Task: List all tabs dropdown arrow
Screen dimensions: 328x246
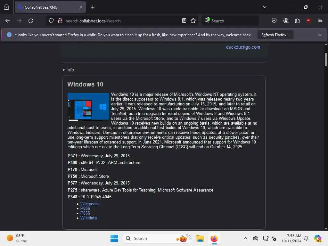Action: pos(264,7)
